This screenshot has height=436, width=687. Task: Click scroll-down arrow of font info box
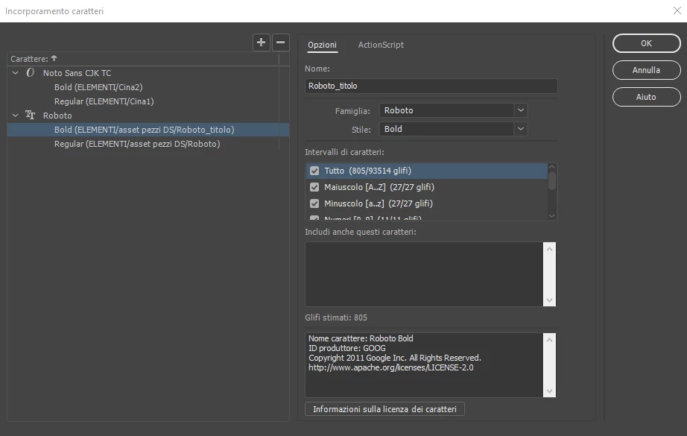pyautogui.click(x=549, y=391)
